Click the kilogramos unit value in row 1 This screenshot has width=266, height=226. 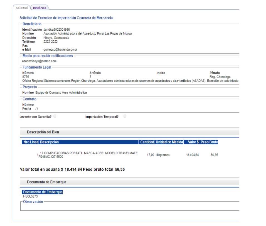162,155
